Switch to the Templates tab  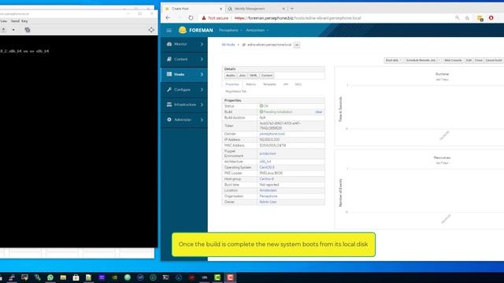click(x=269, y=84)
